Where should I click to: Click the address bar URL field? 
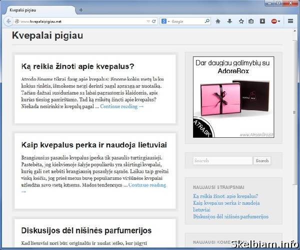pos(83,22)
